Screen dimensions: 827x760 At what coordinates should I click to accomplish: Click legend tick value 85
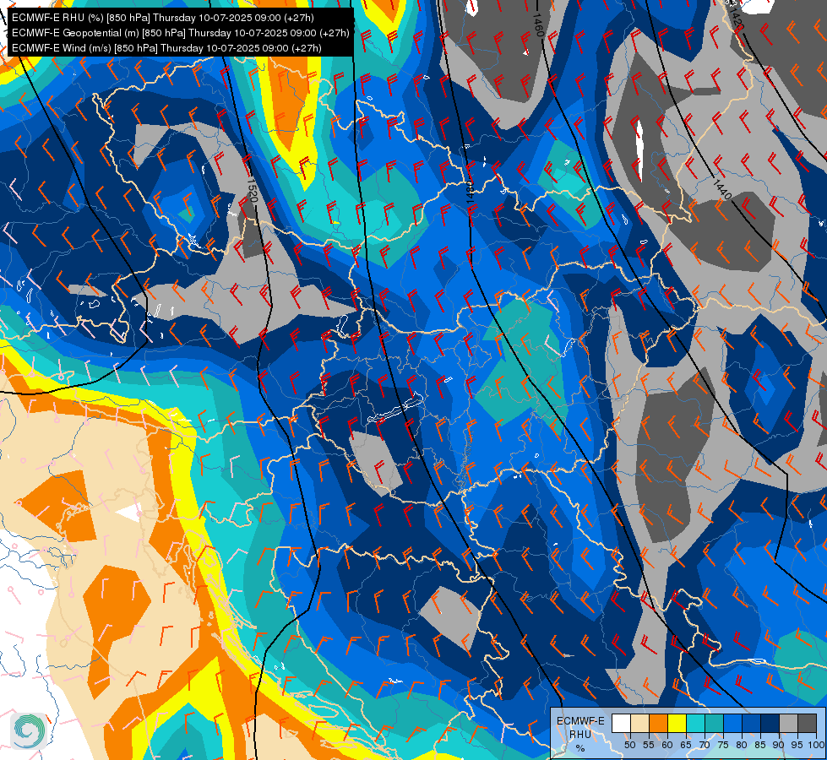click(x=760, y=745)
